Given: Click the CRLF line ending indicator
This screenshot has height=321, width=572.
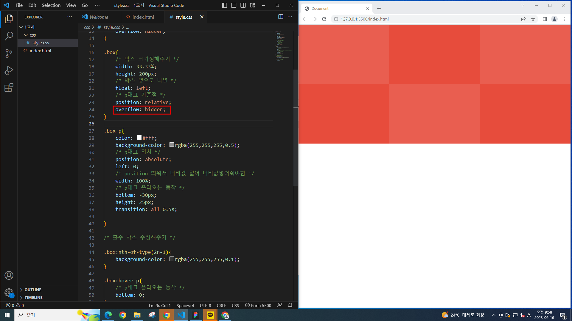Looking at the screenshot, I should point(221,306).
